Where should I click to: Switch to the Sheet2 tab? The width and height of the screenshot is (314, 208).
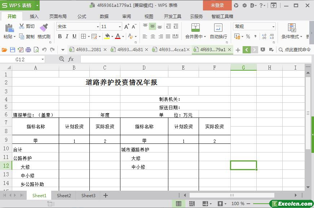point(64,195)
